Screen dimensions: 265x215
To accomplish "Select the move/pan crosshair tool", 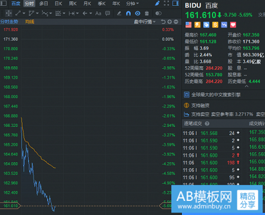I will (x=9, y=14).
